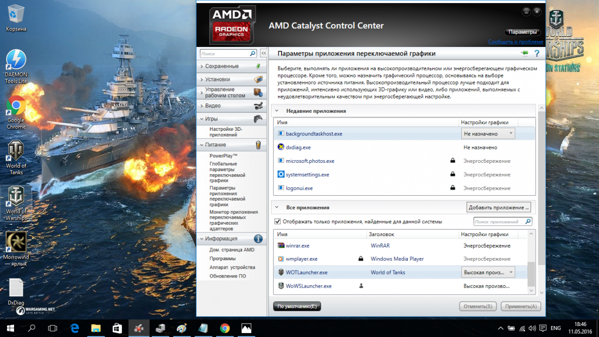Click the Добавить приложение button
This screenshot has height=337, width=599.
point(499,207)
